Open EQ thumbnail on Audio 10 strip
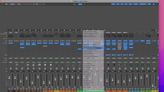This screenshot has width=164, height=92. [x=34, y=36]
